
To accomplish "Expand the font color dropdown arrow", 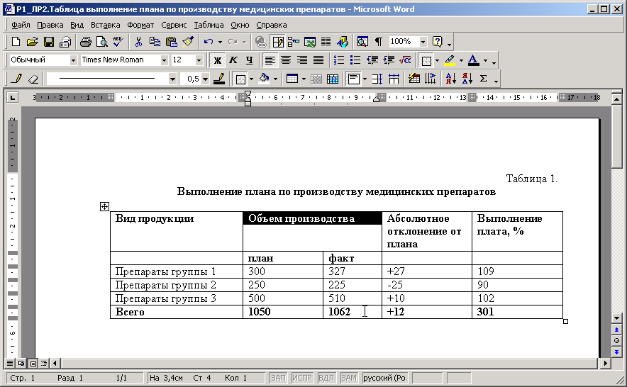I will coord(485,61).
